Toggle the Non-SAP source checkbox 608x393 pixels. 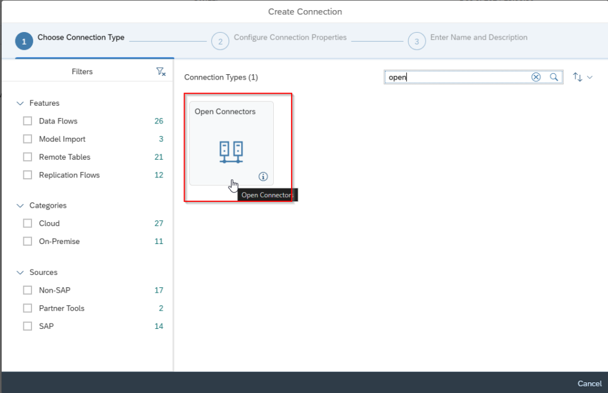pos(27,290)
